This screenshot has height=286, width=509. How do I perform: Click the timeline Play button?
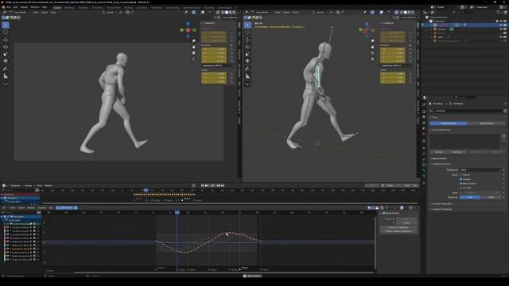[212, 185]
